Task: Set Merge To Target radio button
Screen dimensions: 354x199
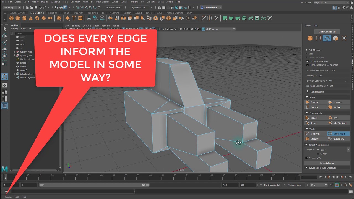Action: 318,150
